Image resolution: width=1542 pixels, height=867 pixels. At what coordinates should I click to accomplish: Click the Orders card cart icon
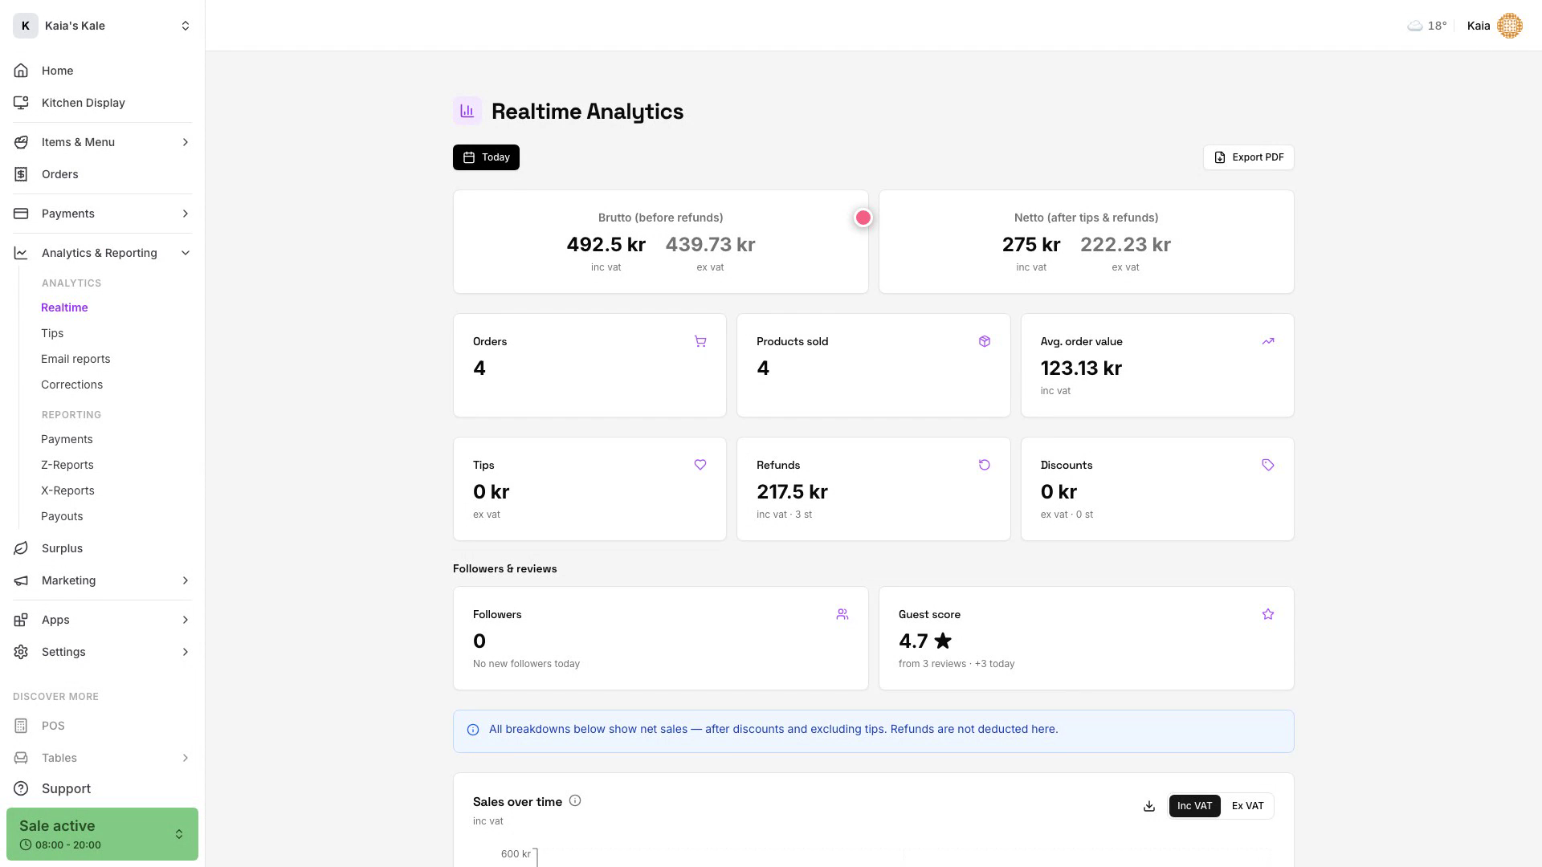click(700, 341)
